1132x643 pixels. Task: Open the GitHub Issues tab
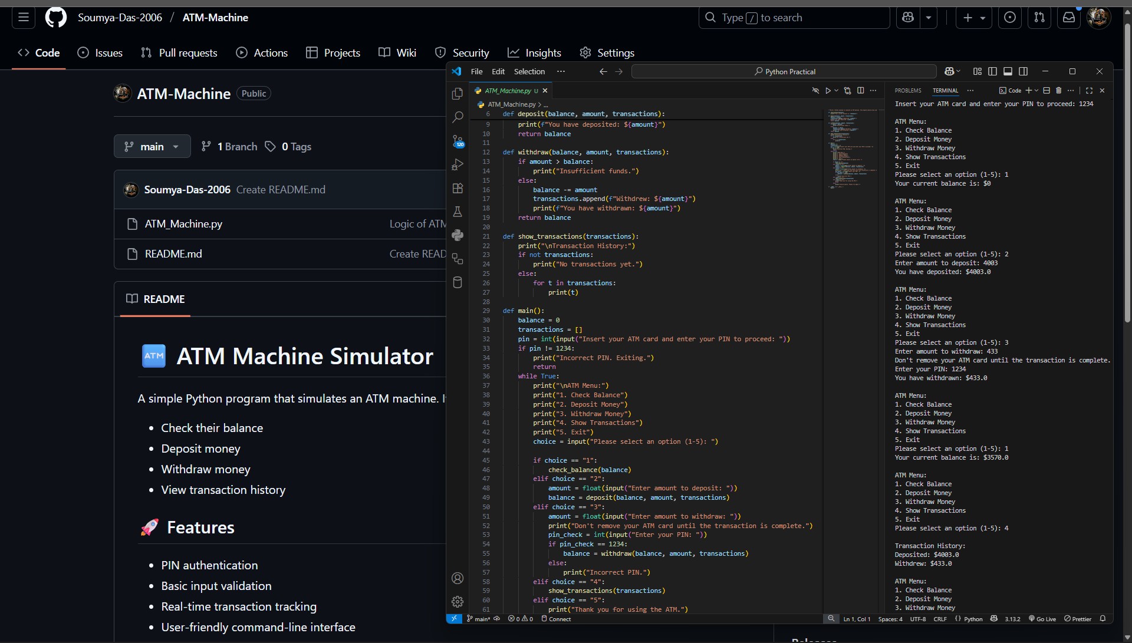(100, 52)
